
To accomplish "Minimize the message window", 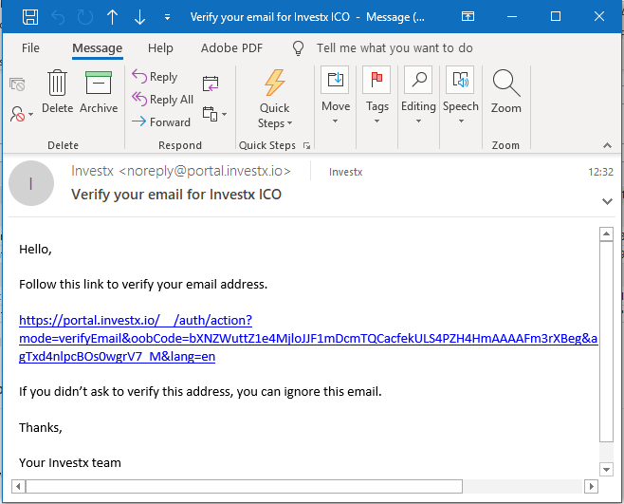I will 512,16.
